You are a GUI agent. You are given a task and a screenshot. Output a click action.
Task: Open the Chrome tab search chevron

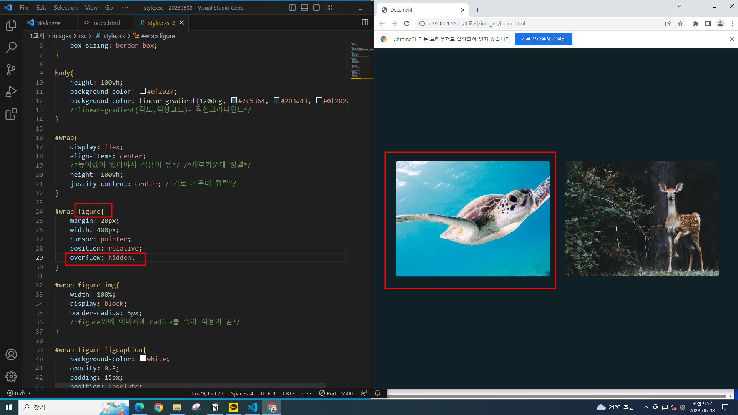tap(679, 6)
